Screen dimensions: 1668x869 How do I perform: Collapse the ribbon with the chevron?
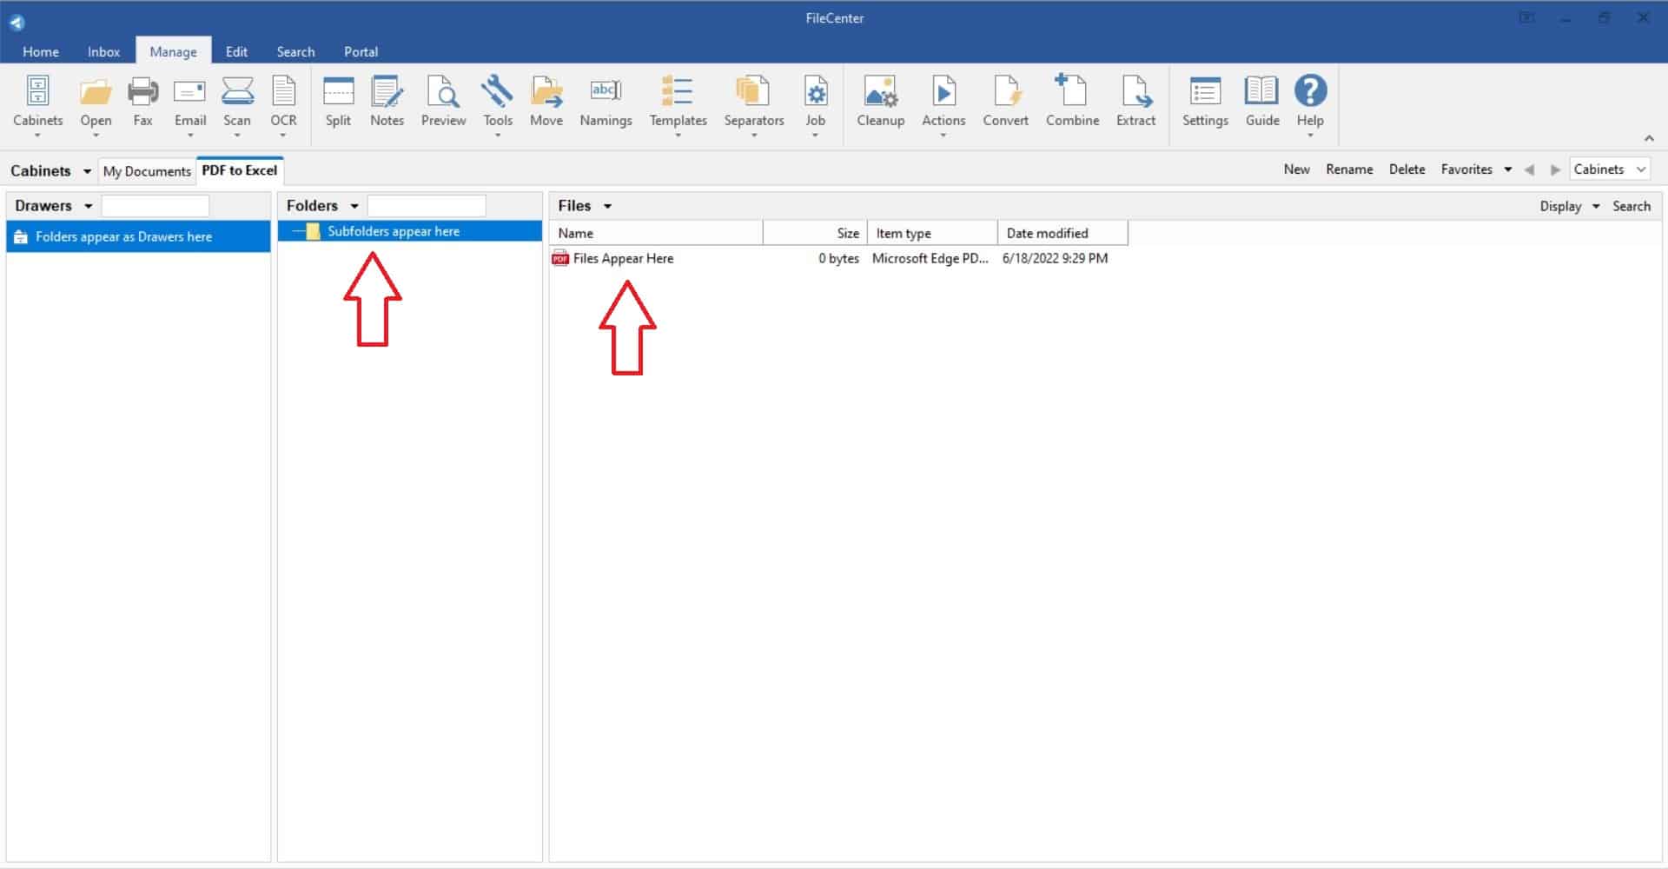pyautogui.click(x=1648, y=138)
